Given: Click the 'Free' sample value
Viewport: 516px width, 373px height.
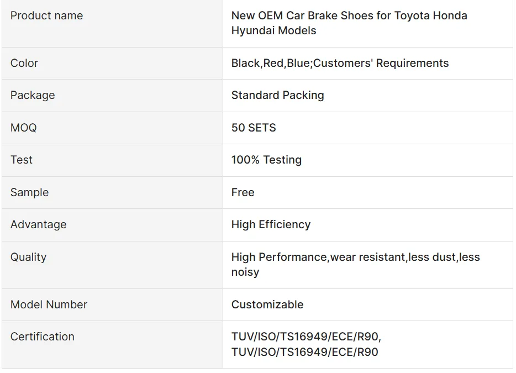Looking at the screenshot, I should coord(243,192).
